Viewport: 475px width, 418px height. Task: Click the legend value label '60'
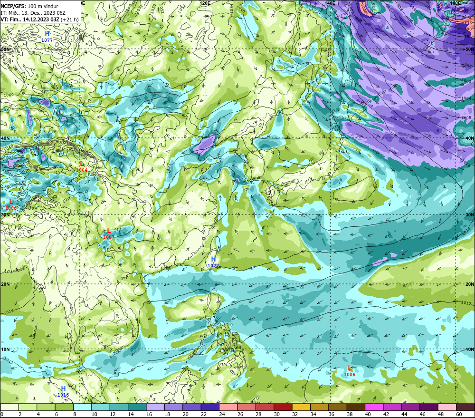pyautogui.click(x=459, y=414)
